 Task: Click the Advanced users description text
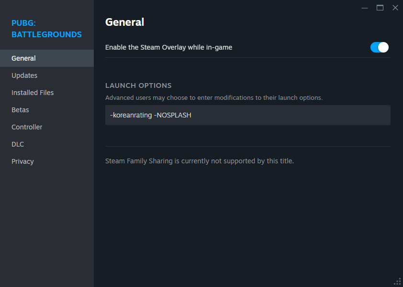click(214, 98)
